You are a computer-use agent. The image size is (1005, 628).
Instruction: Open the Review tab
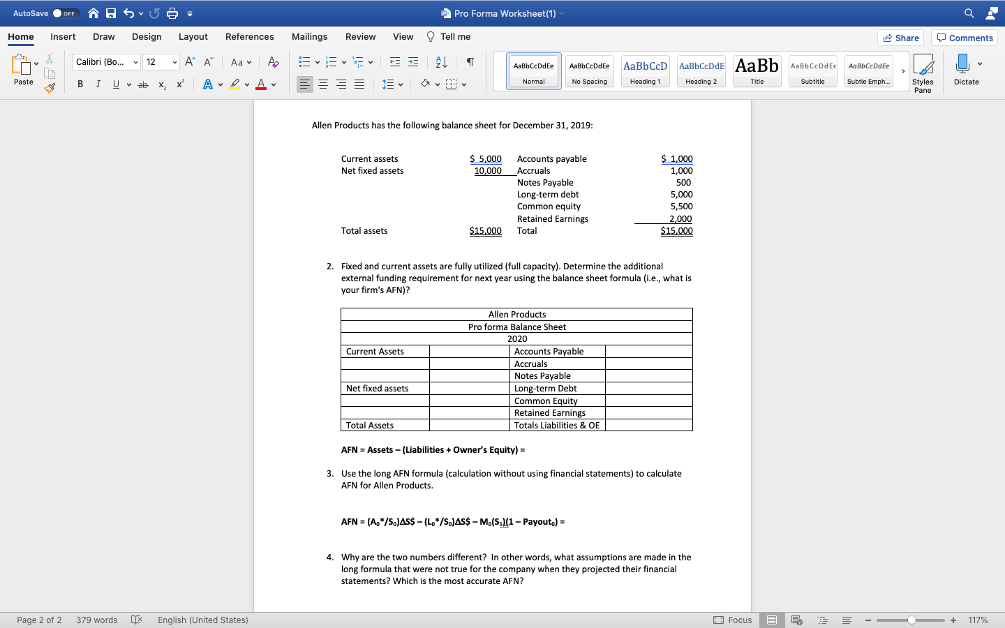[x=360, y=36]
